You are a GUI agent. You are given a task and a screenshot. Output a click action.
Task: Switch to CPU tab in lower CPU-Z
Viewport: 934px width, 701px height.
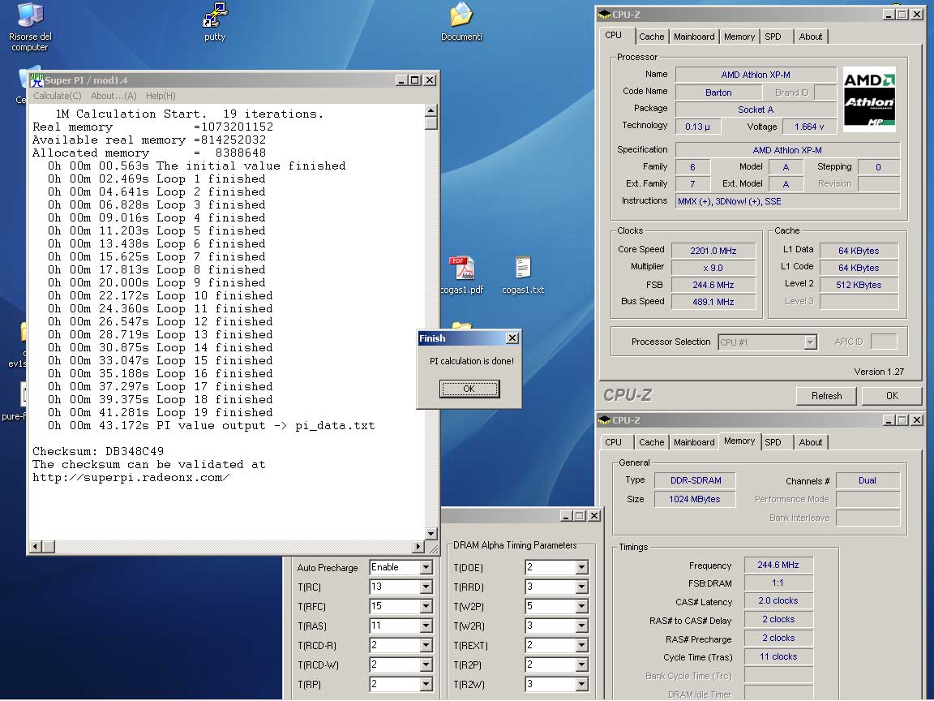[x=614, y=442]
